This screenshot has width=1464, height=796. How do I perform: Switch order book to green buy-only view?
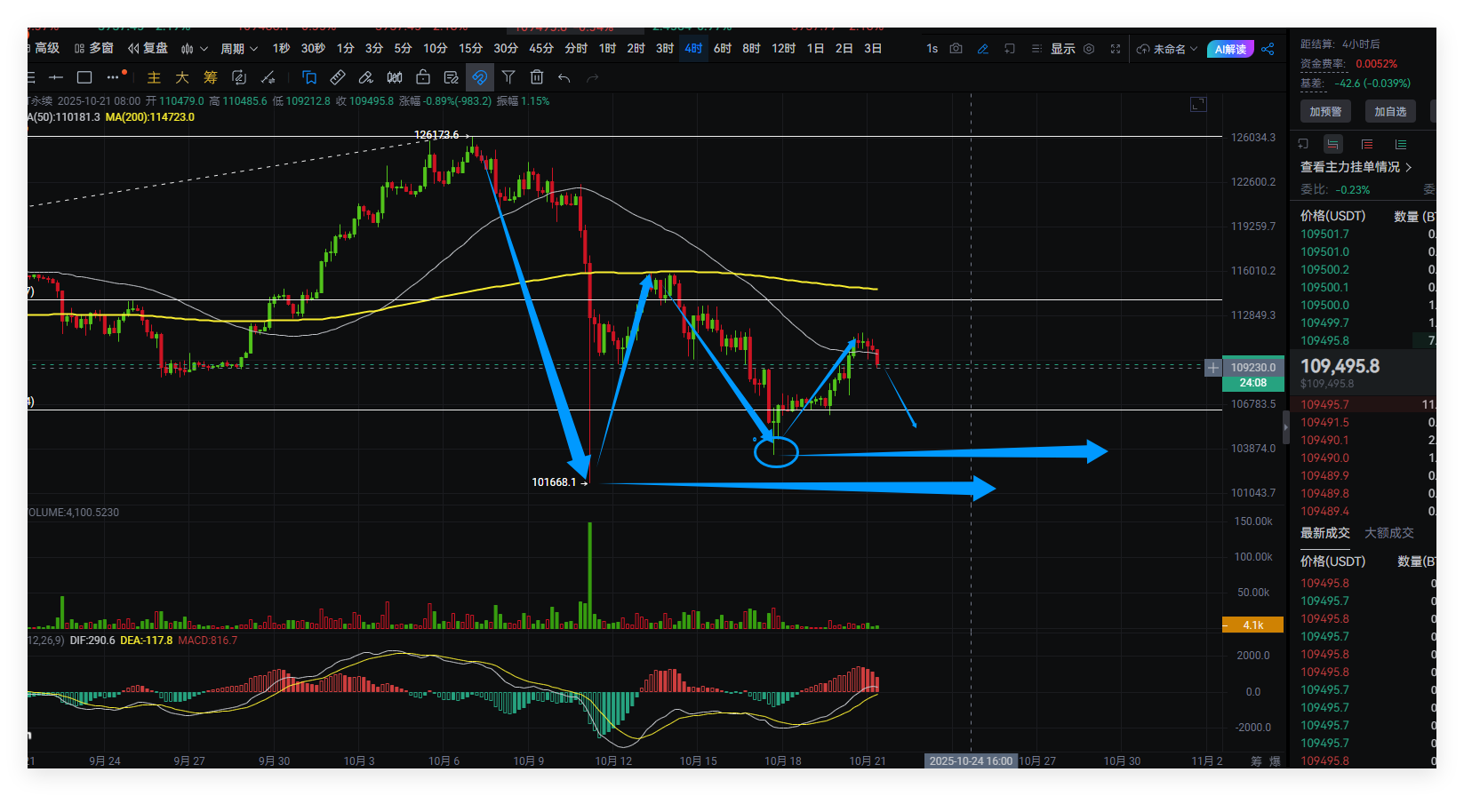pos(1401,144)
